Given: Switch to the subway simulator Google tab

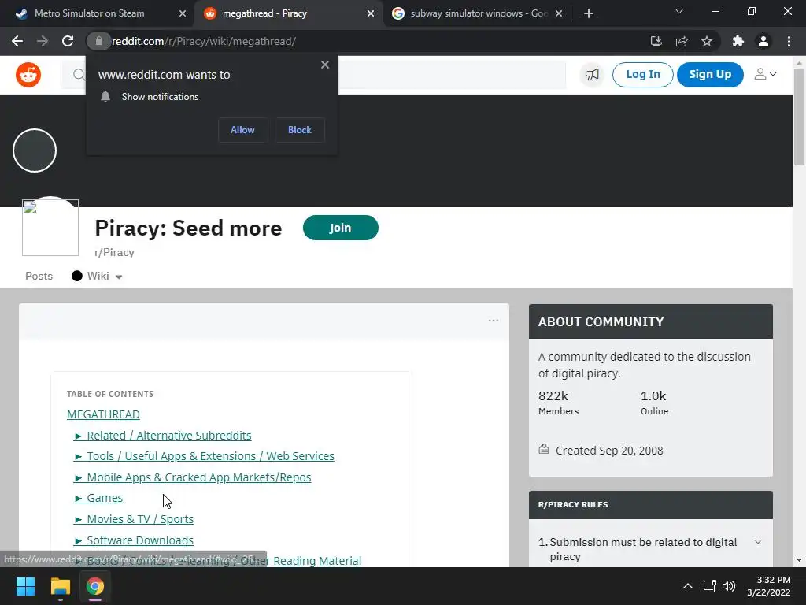Looking at the screenshot, I should [x=477, y=13].
